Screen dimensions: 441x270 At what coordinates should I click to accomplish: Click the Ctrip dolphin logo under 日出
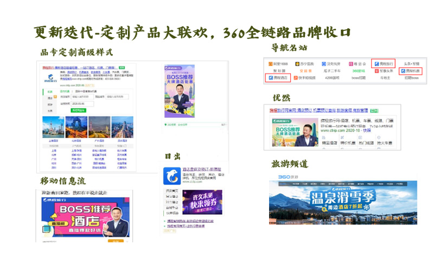[x=172, y=176]
